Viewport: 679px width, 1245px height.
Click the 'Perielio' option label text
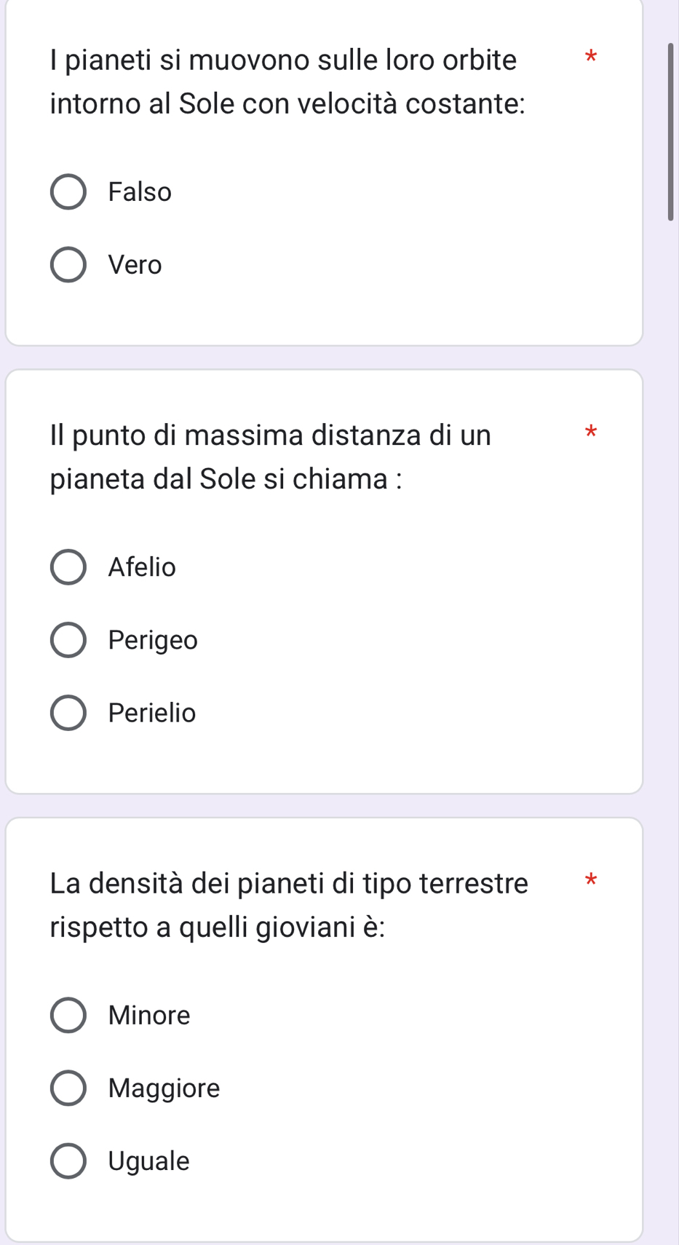click(152, 713)
